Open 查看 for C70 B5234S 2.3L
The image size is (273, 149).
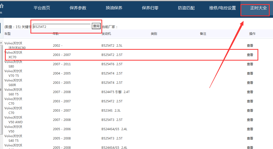[x=250, y=110]
